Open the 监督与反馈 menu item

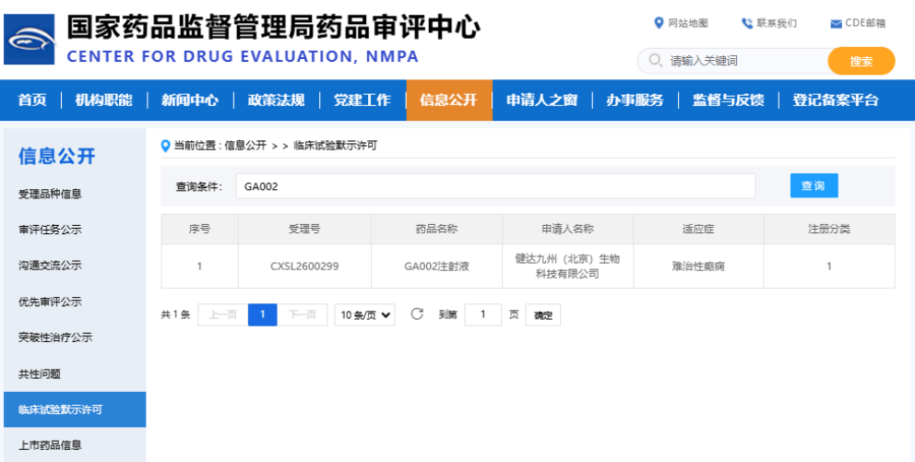[x=729, y=101]
